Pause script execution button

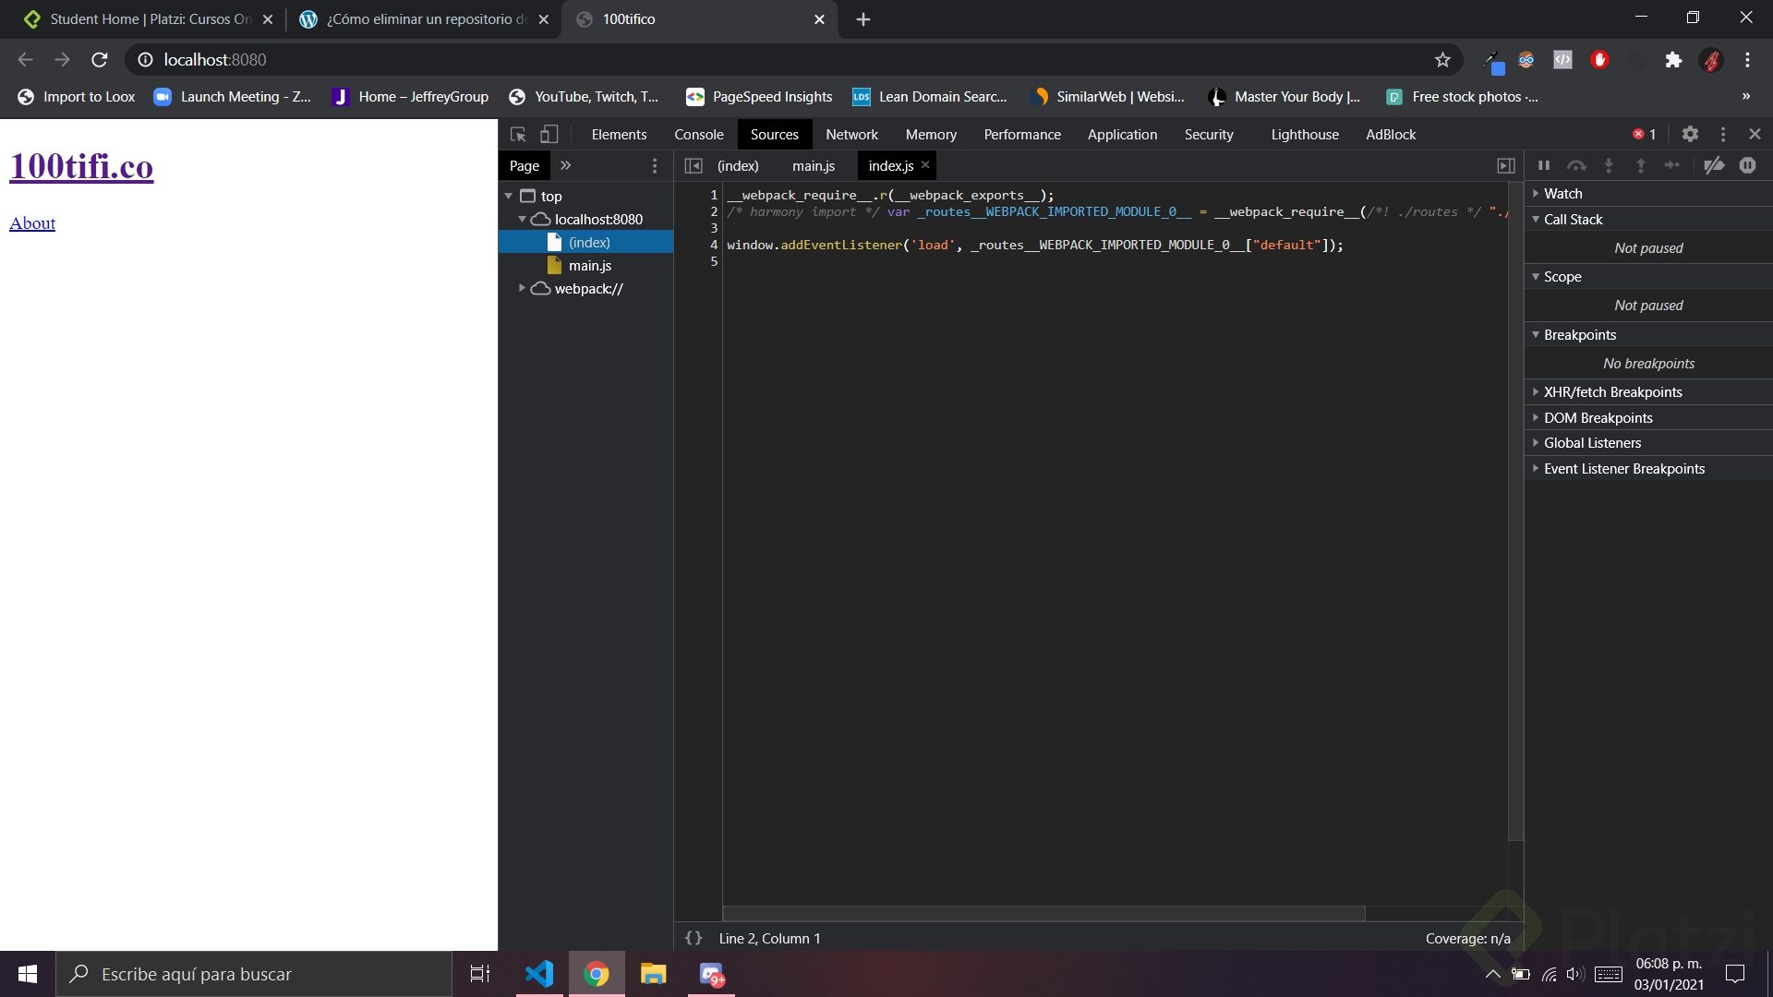pos(1544,166)
